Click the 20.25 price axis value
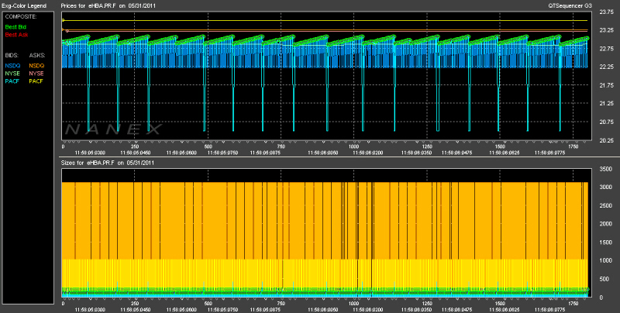Viewport: 620px width, 313px height. tap(607, 140)
